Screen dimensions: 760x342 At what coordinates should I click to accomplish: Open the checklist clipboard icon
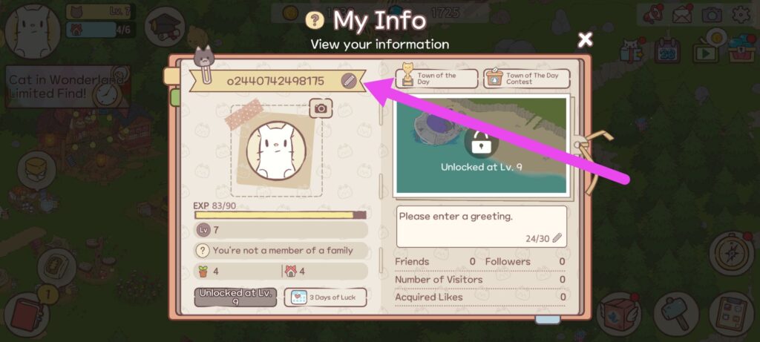coord(731,314)
